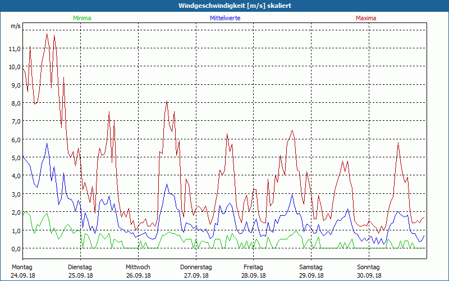
Task: Click the date 26.09.18
Action: [138, 275]
